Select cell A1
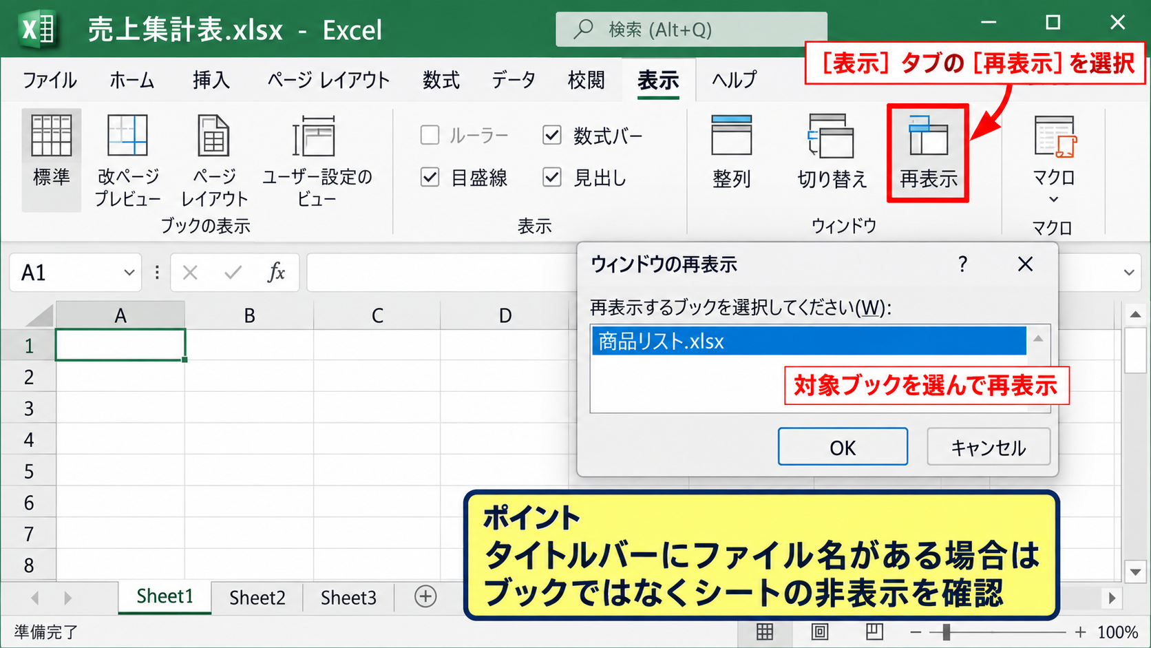Viewport: 1151px width, 648px height. (x=120, y=345)
